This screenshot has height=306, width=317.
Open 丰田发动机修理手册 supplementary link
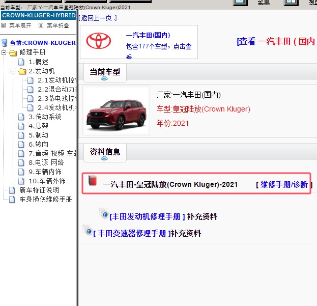pos(147,216)
